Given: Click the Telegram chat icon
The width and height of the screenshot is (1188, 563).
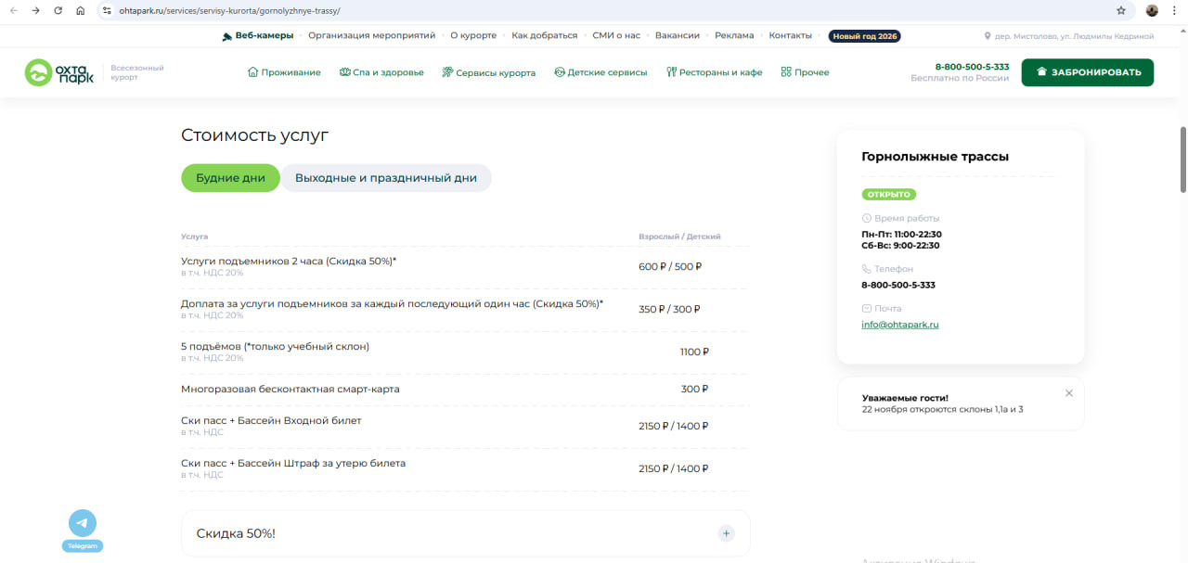Looking at the screenshot, I should pyautogui.click(x=82, y=523).
